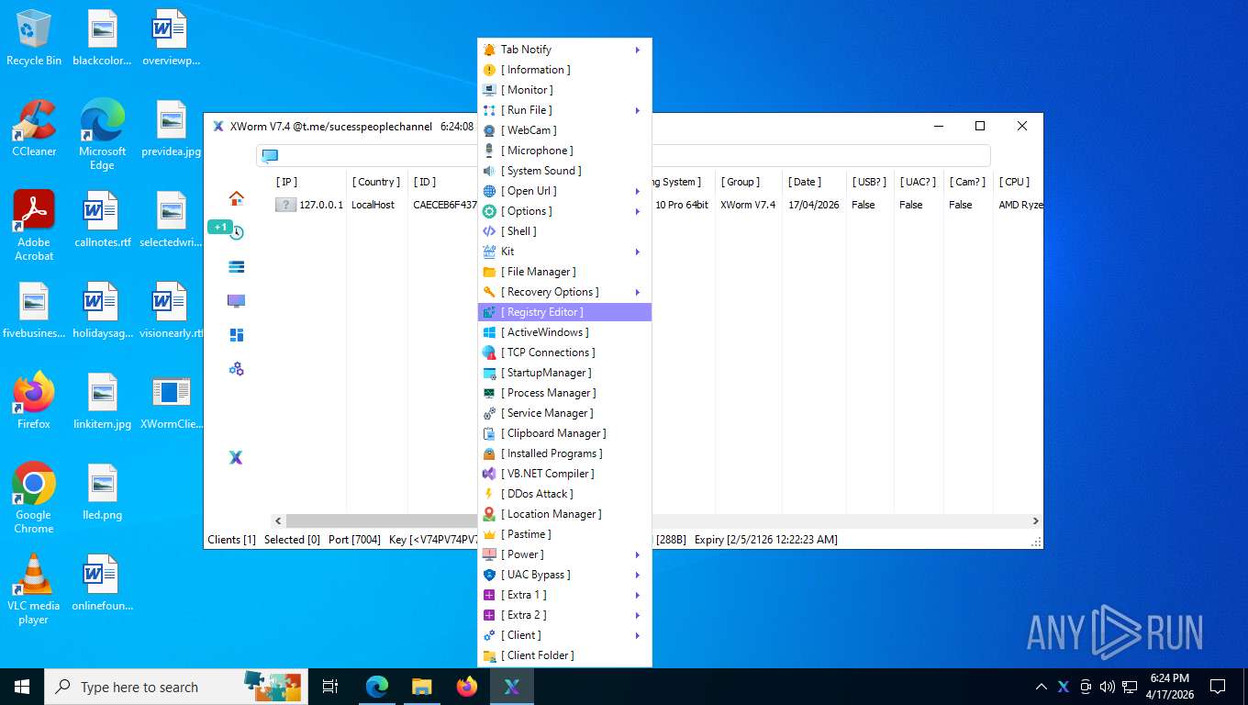The width and height of the screenshot is (1248, 705).
Task: Open XWorm from the Windows taskbar
Action: pos(512,687)
